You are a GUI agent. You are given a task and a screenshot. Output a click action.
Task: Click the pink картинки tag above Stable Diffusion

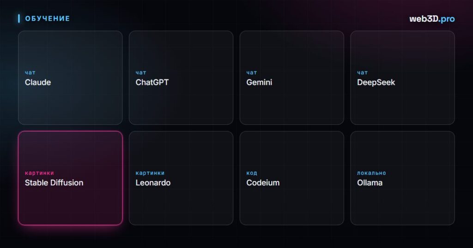[x=39, y=173]
